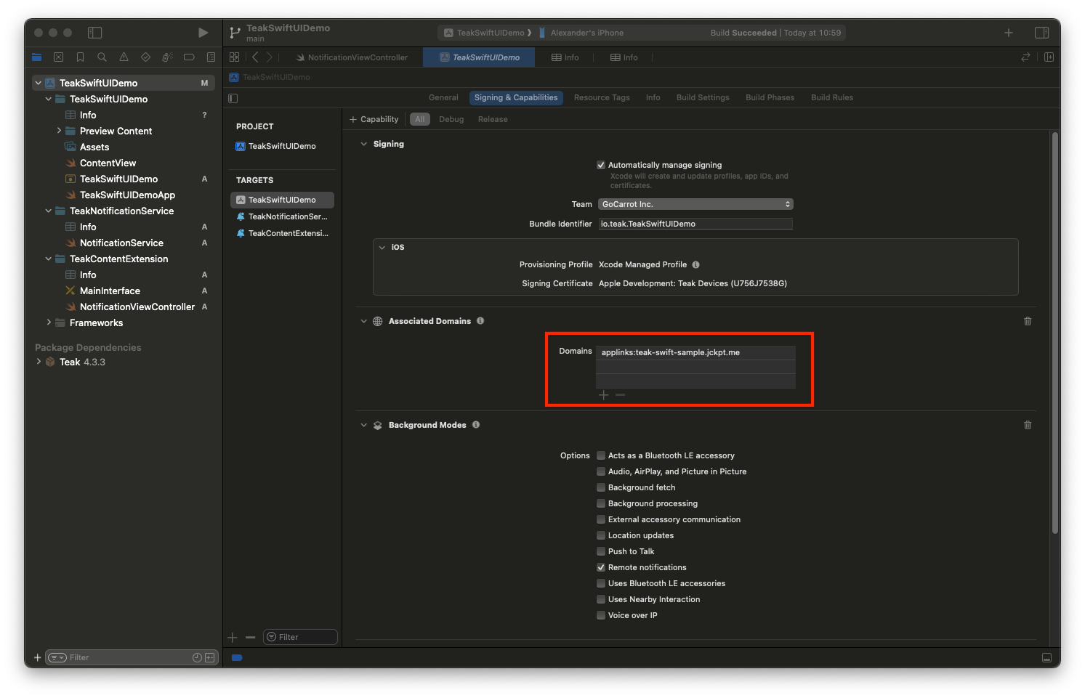Show the project navigator folder icon
1085x698 pixels.
tap(36, 57)
